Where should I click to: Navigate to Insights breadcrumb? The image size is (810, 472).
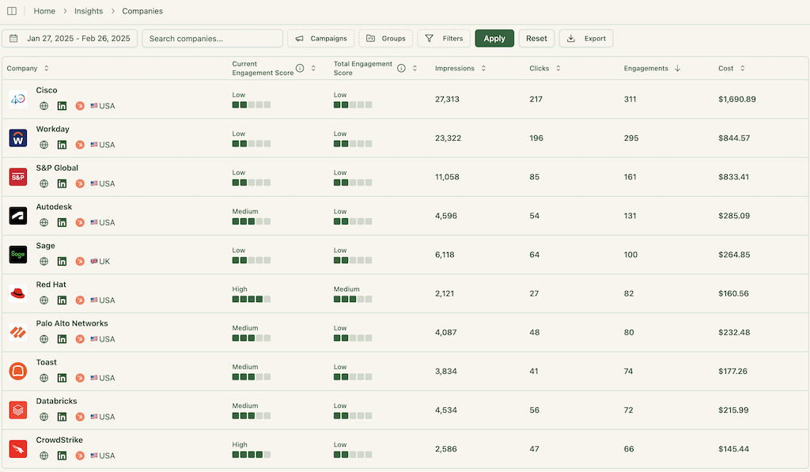(89, 11)
